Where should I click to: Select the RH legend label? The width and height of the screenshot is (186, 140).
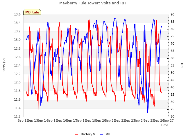click(x=108, y=134)
